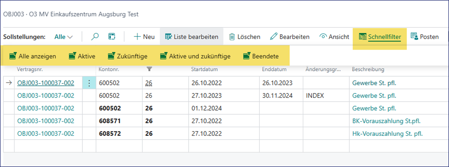Click the Änderungsgr... column header
This screenshot has height=167, width=449.
[323, 70]
